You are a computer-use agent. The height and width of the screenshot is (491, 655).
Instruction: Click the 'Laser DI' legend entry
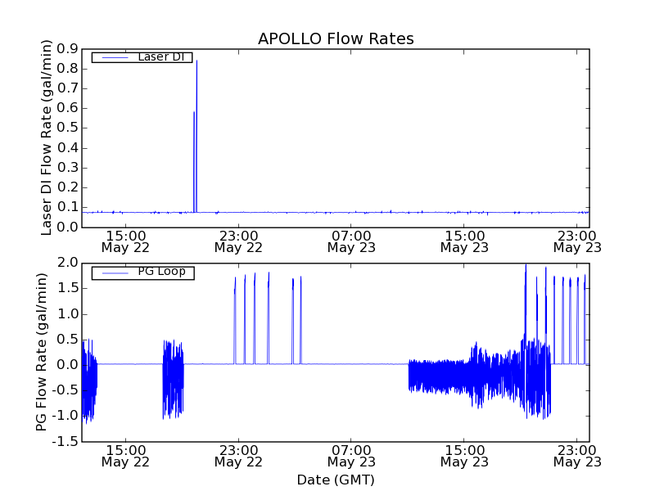[x=142, y=57]
